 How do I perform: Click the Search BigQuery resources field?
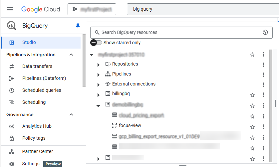pos(180,32)
